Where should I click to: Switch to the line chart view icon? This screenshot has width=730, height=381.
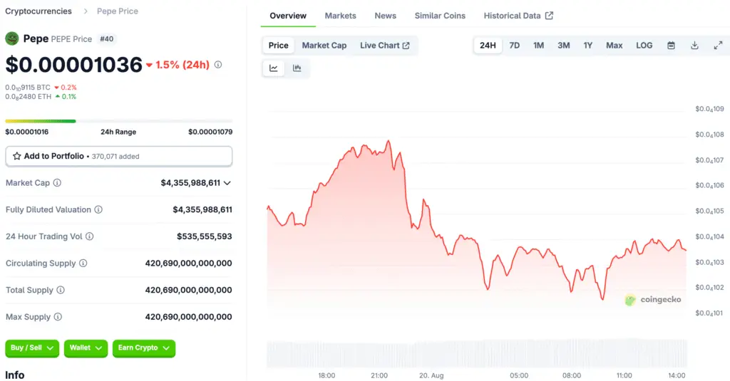pyautogui.click(x=274, y=68)
